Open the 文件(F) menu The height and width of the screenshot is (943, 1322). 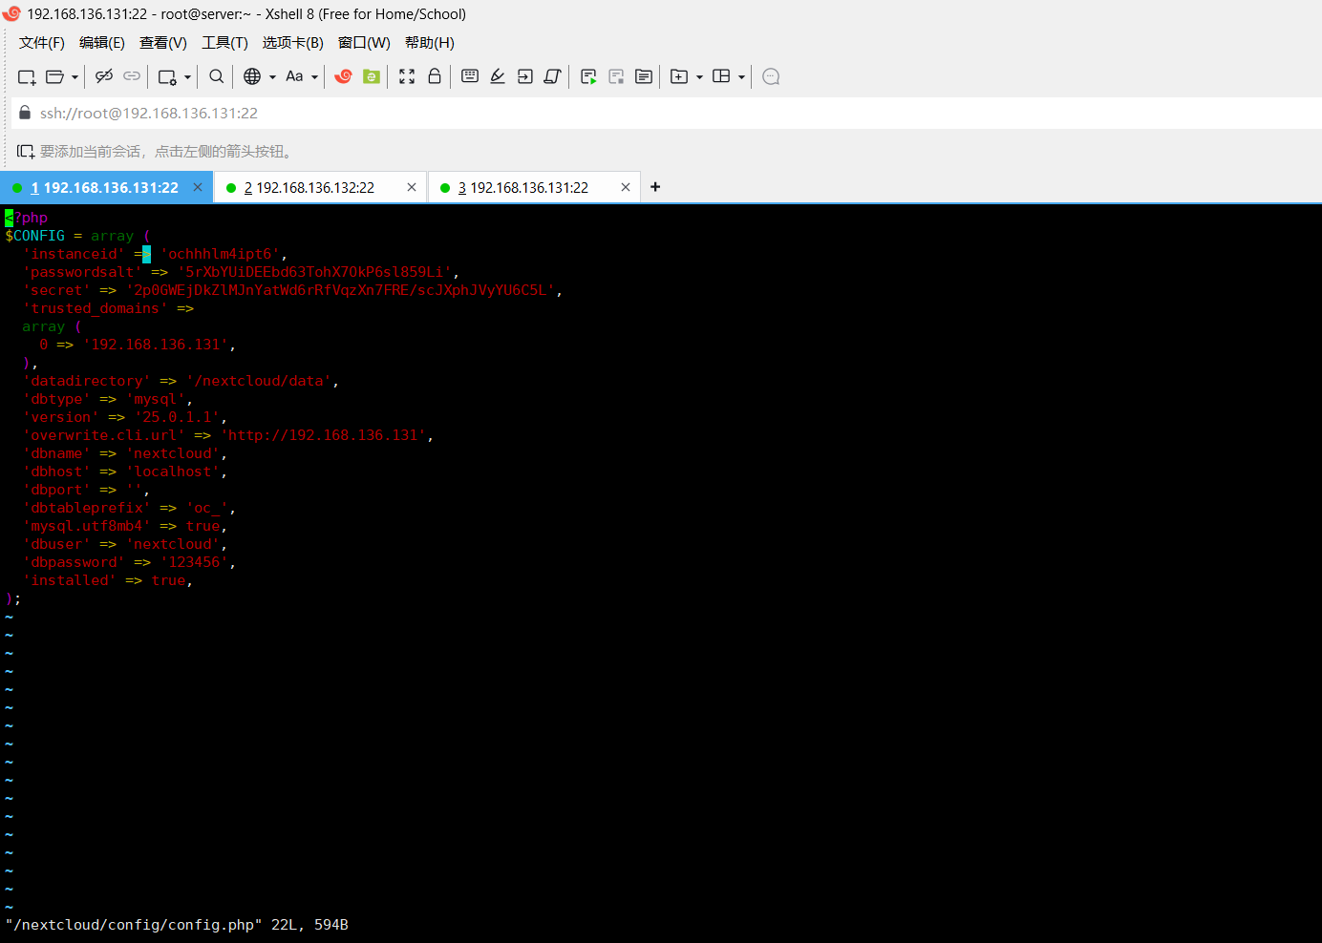coord(42,43)
